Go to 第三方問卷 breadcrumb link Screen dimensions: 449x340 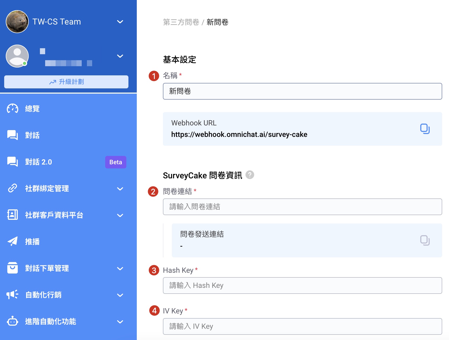coord(181,22)
